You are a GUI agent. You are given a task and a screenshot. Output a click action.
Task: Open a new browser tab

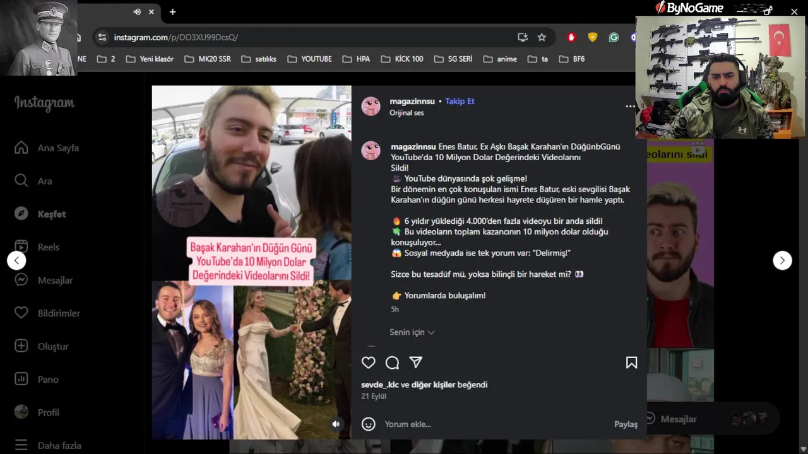[x=172, y=11]
